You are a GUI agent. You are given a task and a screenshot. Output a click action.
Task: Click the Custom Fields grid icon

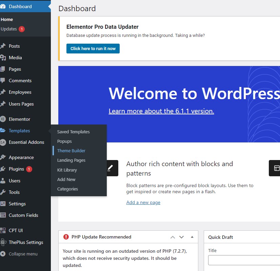point(3,215)
